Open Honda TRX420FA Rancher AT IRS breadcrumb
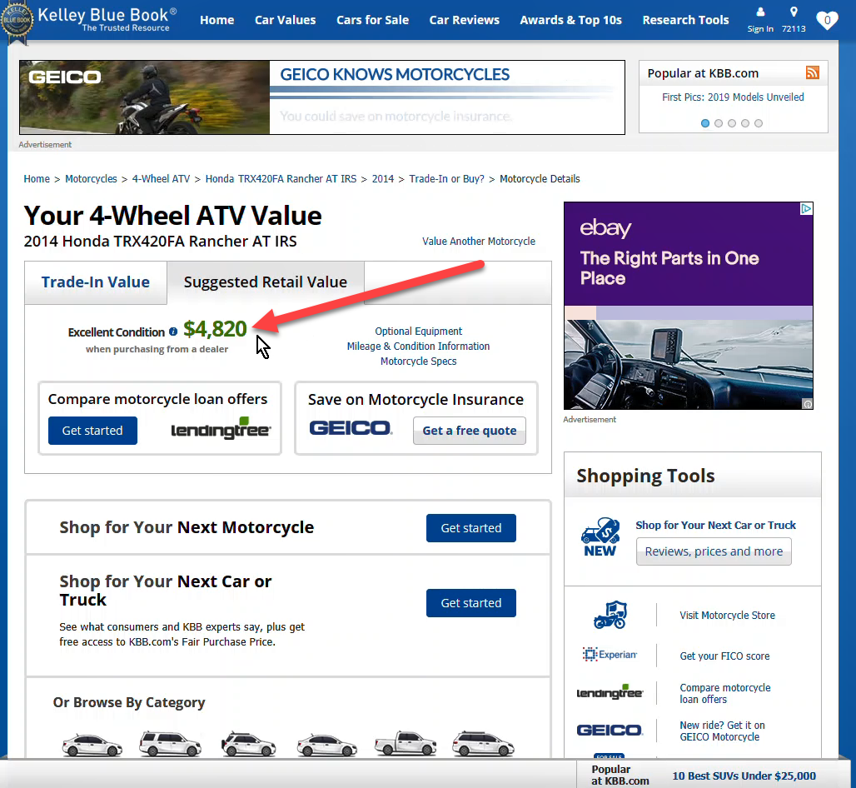 pos(281,179)
